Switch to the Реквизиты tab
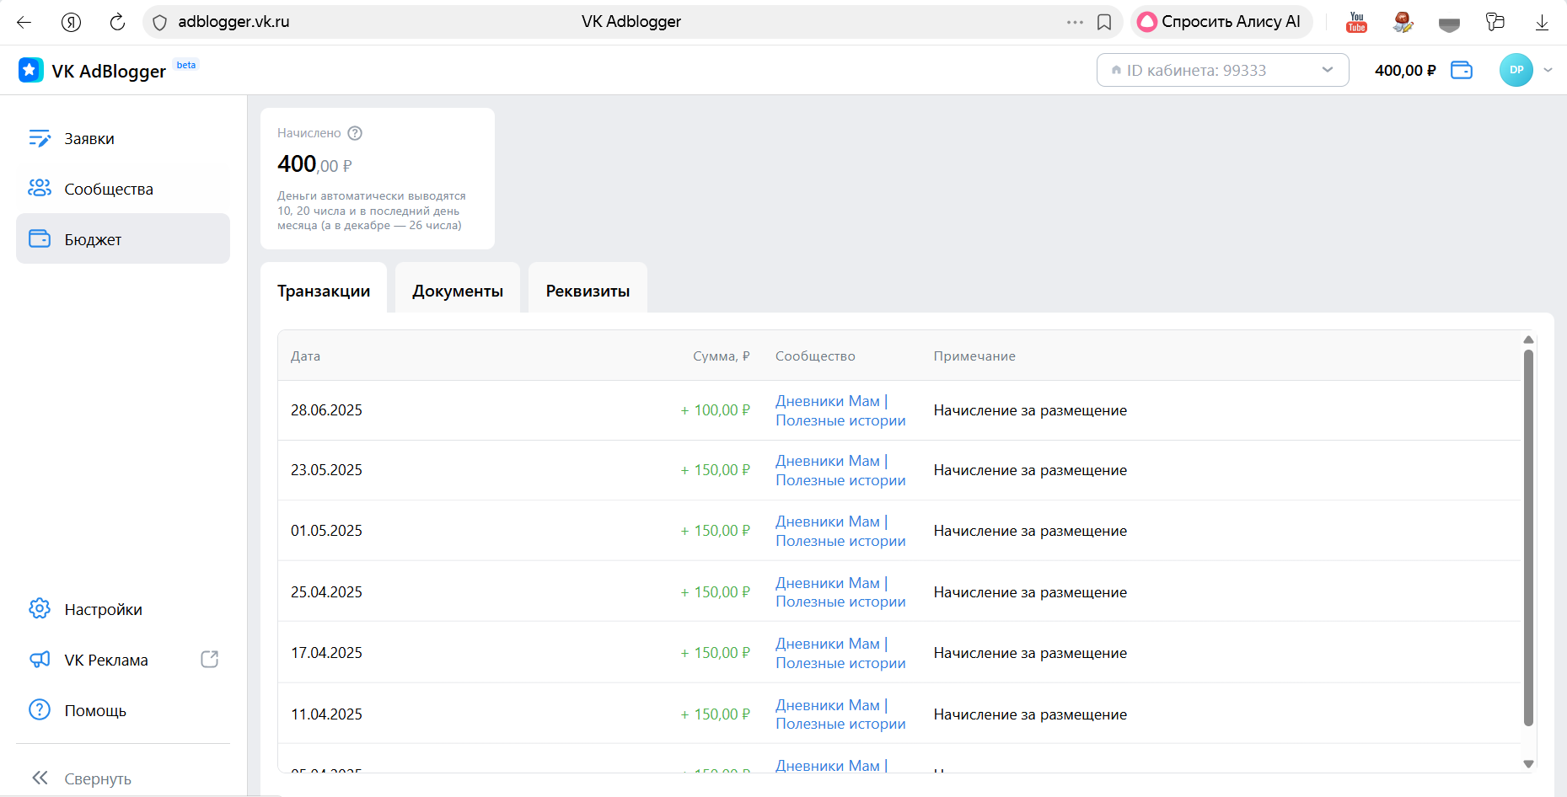The width and height of the screenshot is (1567, 797). 588,291
